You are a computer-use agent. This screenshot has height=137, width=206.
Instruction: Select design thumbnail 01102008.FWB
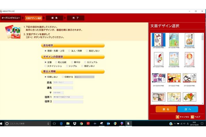coord(174,59)
